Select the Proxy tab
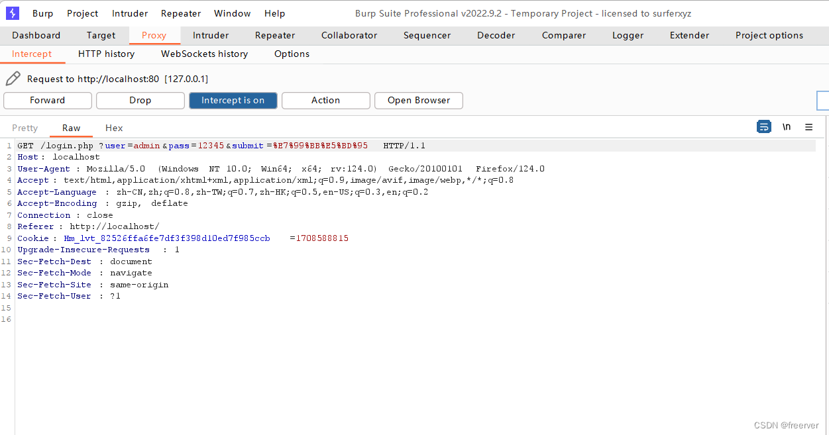This screenshot has height=435, width=829. (154, 36)
